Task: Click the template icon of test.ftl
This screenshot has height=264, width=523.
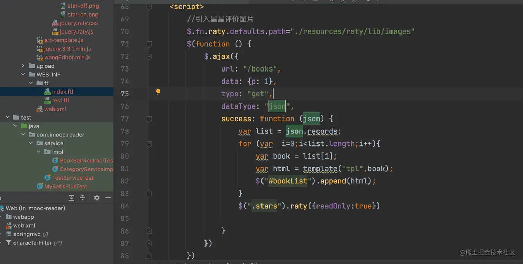Action: (x=47, y=101)
